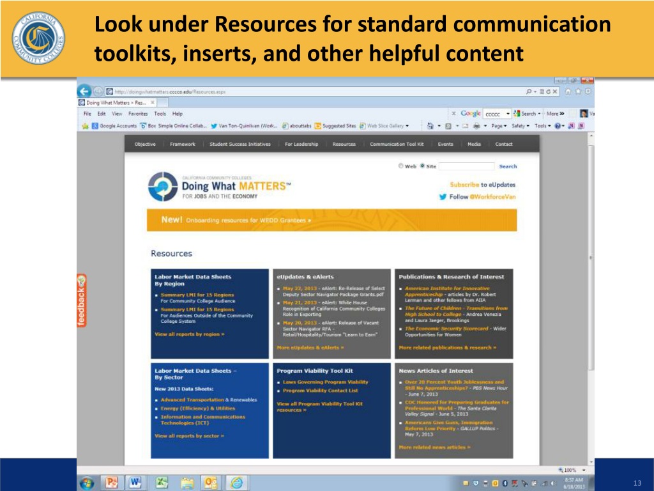
Task: Click the Doing What Matters logo
Action: [x=220, y=187]
